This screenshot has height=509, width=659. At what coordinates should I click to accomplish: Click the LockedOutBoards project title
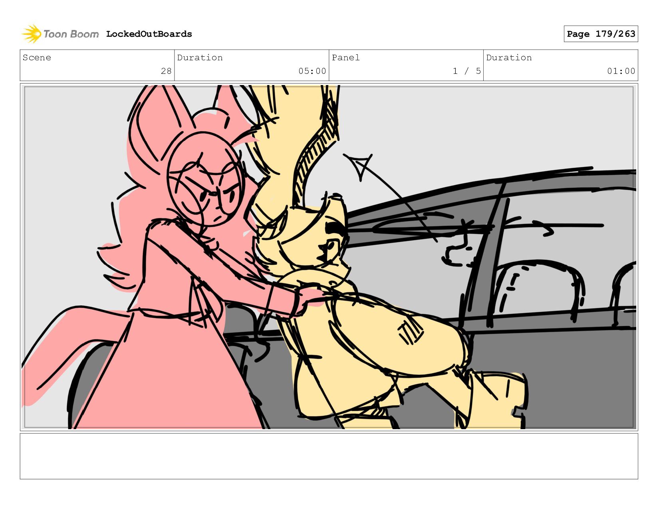click(149, 34)
